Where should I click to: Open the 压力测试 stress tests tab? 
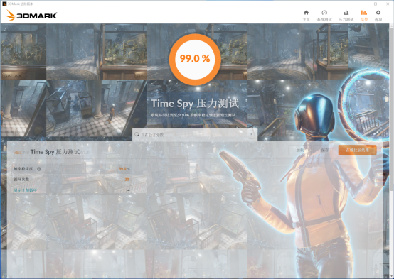coord(346,16)
